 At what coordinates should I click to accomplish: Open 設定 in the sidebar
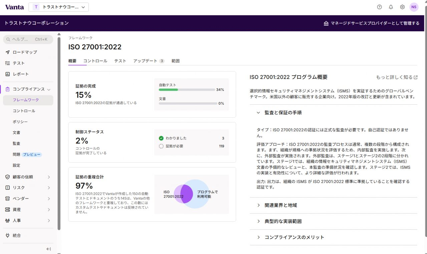coord(28,165)
